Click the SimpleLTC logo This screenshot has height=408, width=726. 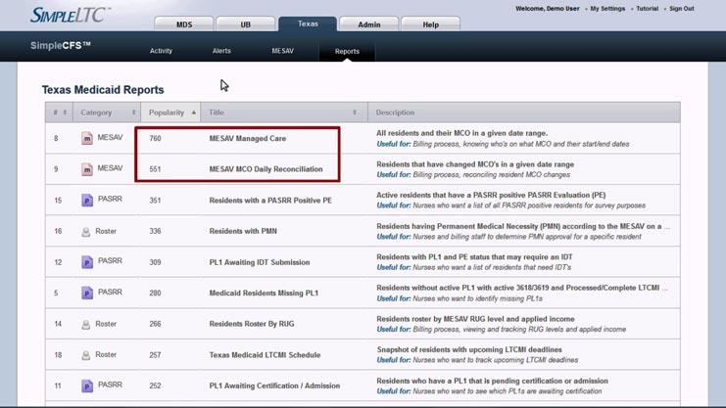tap(69, 15)
